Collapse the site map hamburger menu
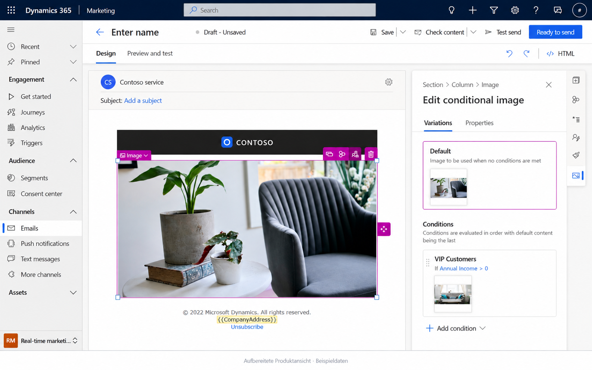This screenshot has width=592, height=370. coord(11,29)
